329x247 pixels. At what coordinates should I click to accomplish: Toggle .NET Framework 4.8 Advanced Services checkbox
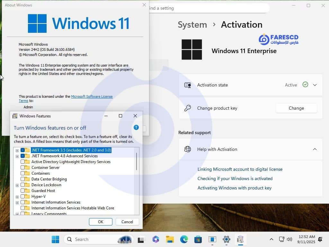tap(23, 156)
